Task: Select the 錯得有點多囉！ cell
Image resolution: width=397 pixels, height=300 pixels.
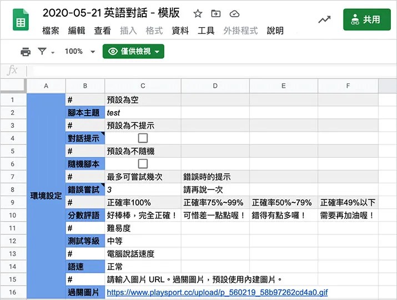Action: (x=284, y=216)
